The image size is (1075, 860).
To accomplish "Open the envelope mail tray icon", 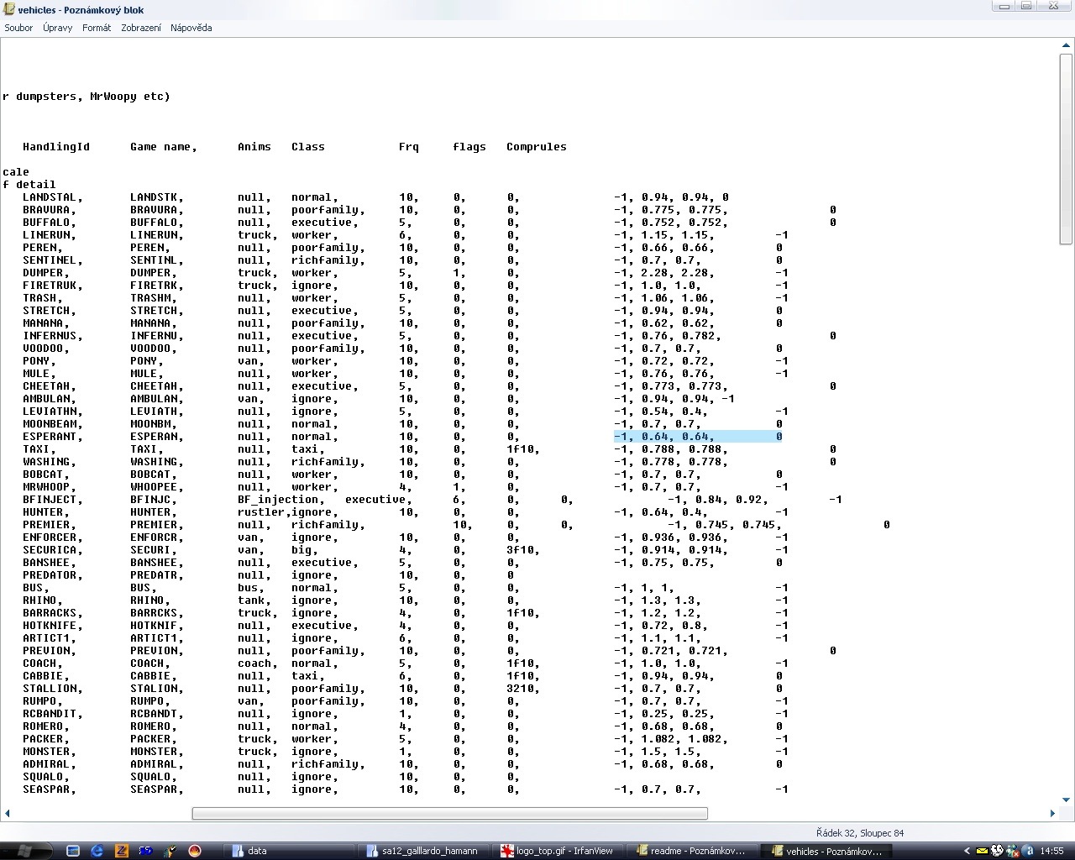I will point(981,851).
